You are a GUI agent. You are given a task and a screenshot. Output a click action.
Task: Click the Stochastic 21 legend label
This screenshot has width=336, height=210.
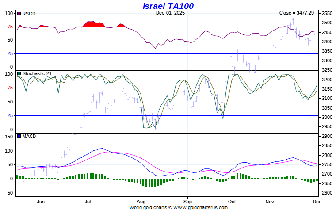pos(37,73)
